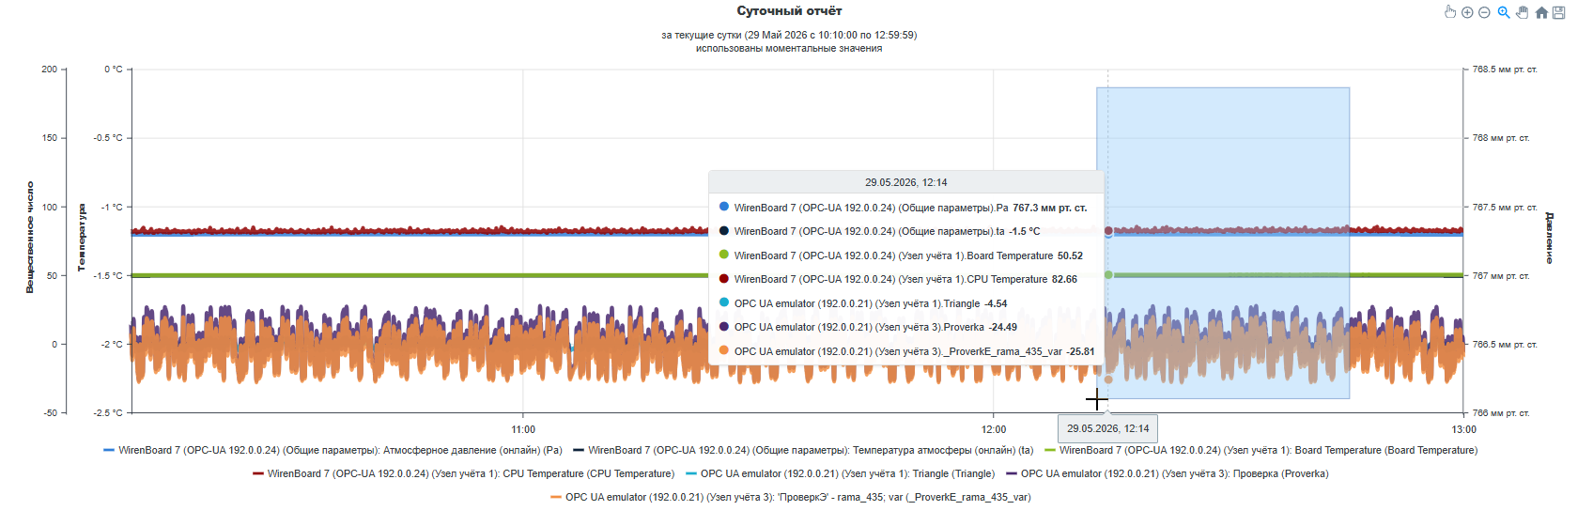Click the Температура axis title
Image resolution: width=1593 pixels, height=526 pixels.
point(81,238)
